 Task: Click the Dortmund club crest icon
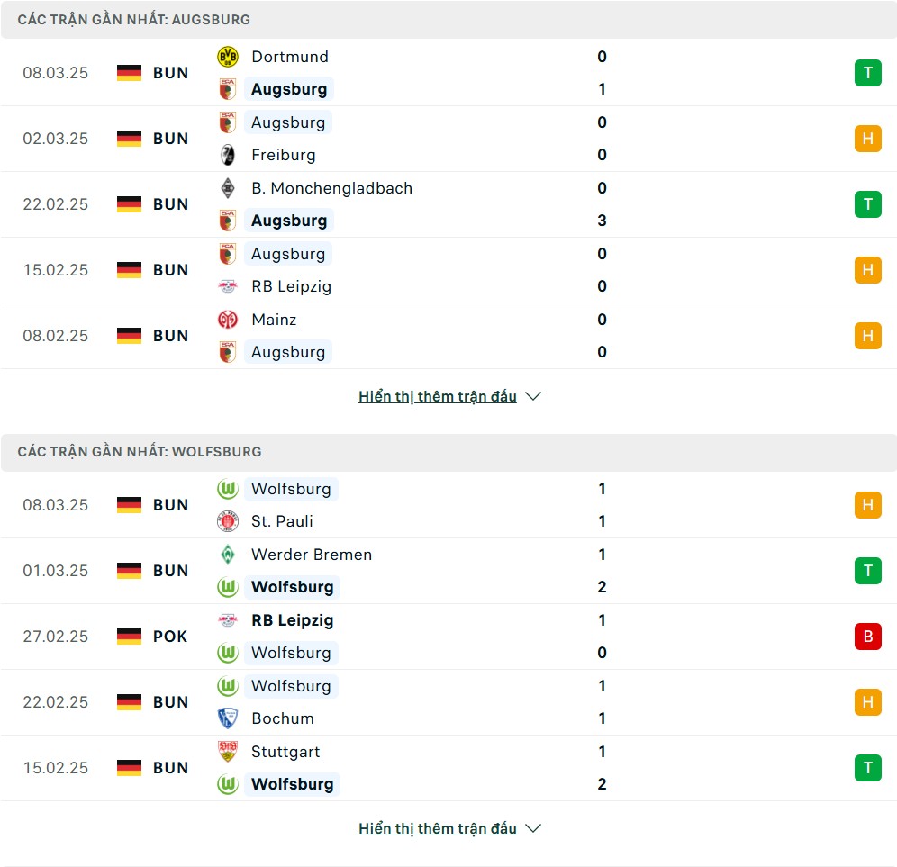[x=228, y=57]
